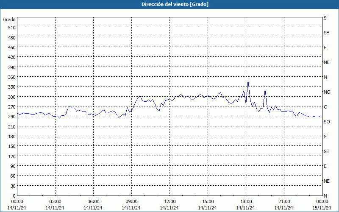Select the 510 tick label on the degree axis
The image size is (339, 212).
click(12, 28)
